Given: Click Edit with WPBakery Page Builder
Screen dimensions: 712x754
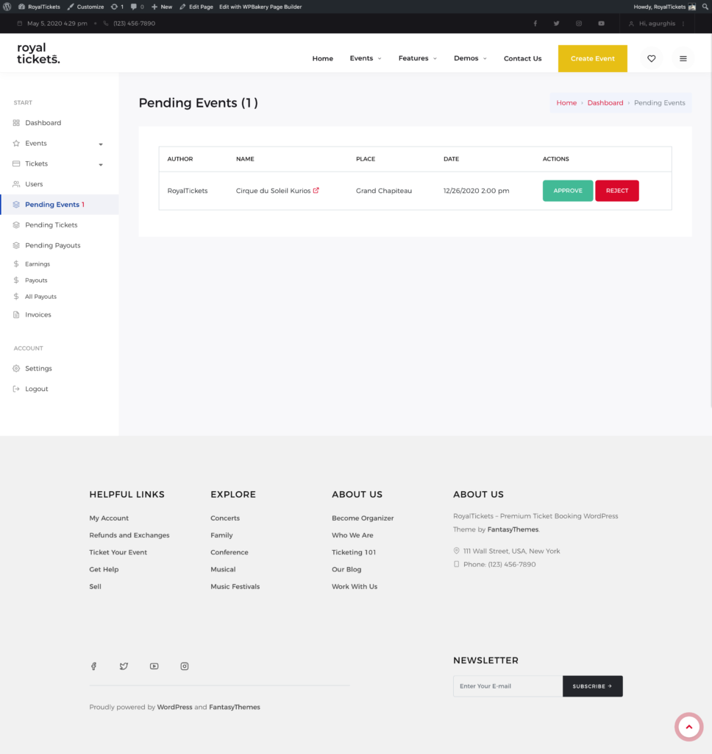Looking at the screenshot, I should click(260, 7).
